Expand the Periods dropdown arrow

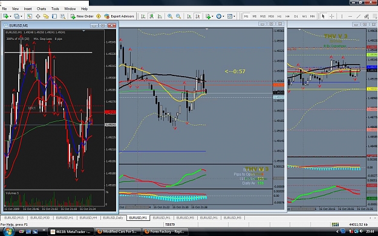click(223, 16)
